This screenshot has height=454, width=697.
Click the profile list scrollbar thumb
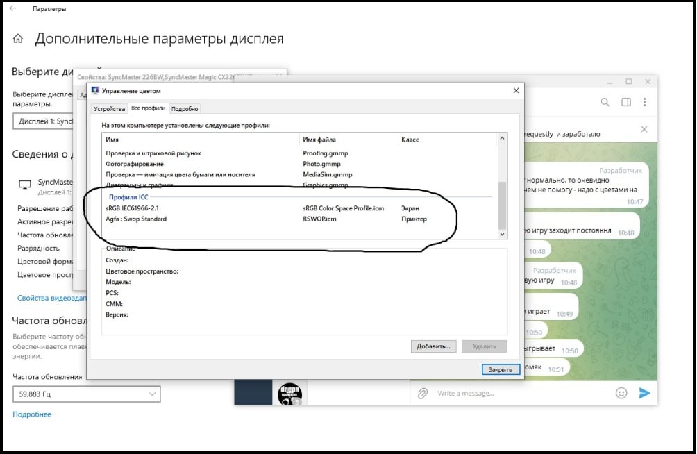(x=502, y=205)
